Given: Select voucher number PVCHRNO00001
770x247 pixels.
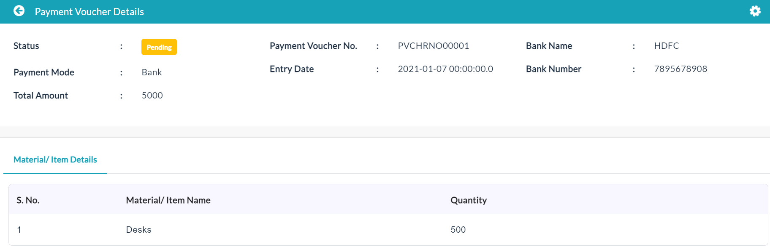Looking at the screenshot, I should (x=434, y=46).
